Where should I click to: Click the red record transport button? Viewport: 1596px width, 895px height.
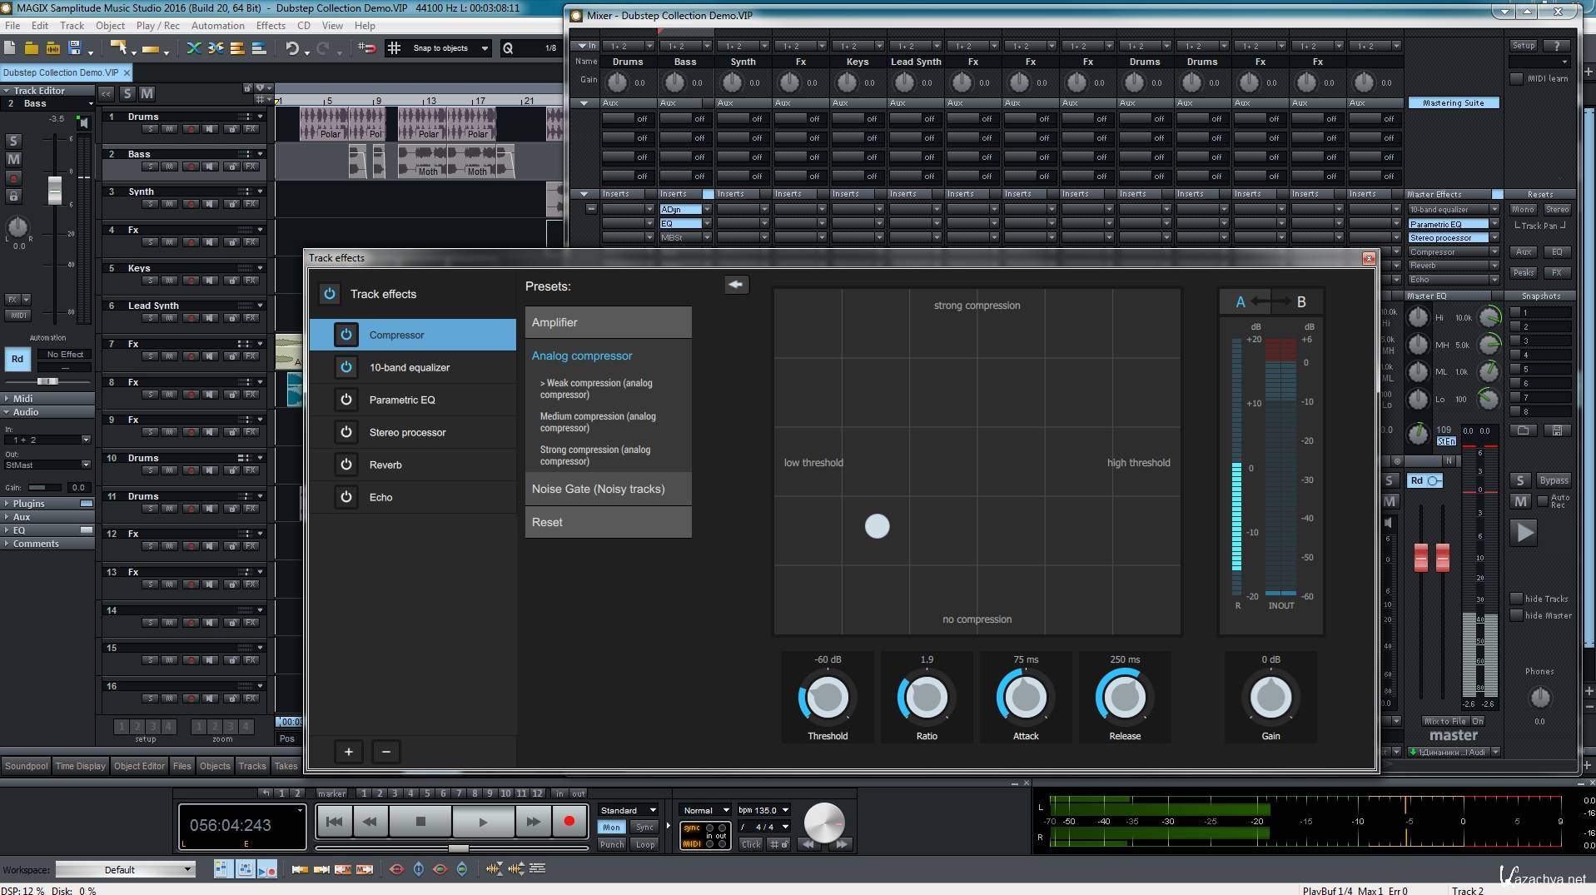tap(569, 822)
